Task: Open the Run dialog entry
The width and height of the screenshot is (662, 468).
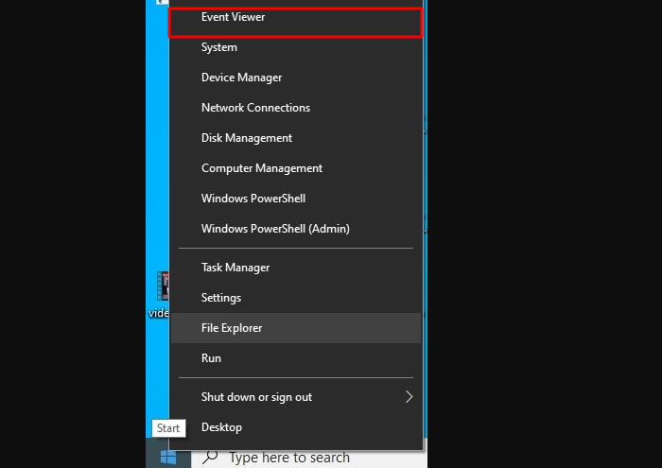Action: coord(295,358)
